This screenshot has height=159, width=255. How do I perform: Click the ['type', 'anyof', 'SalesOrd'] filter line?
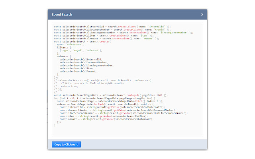coord(81,51)
